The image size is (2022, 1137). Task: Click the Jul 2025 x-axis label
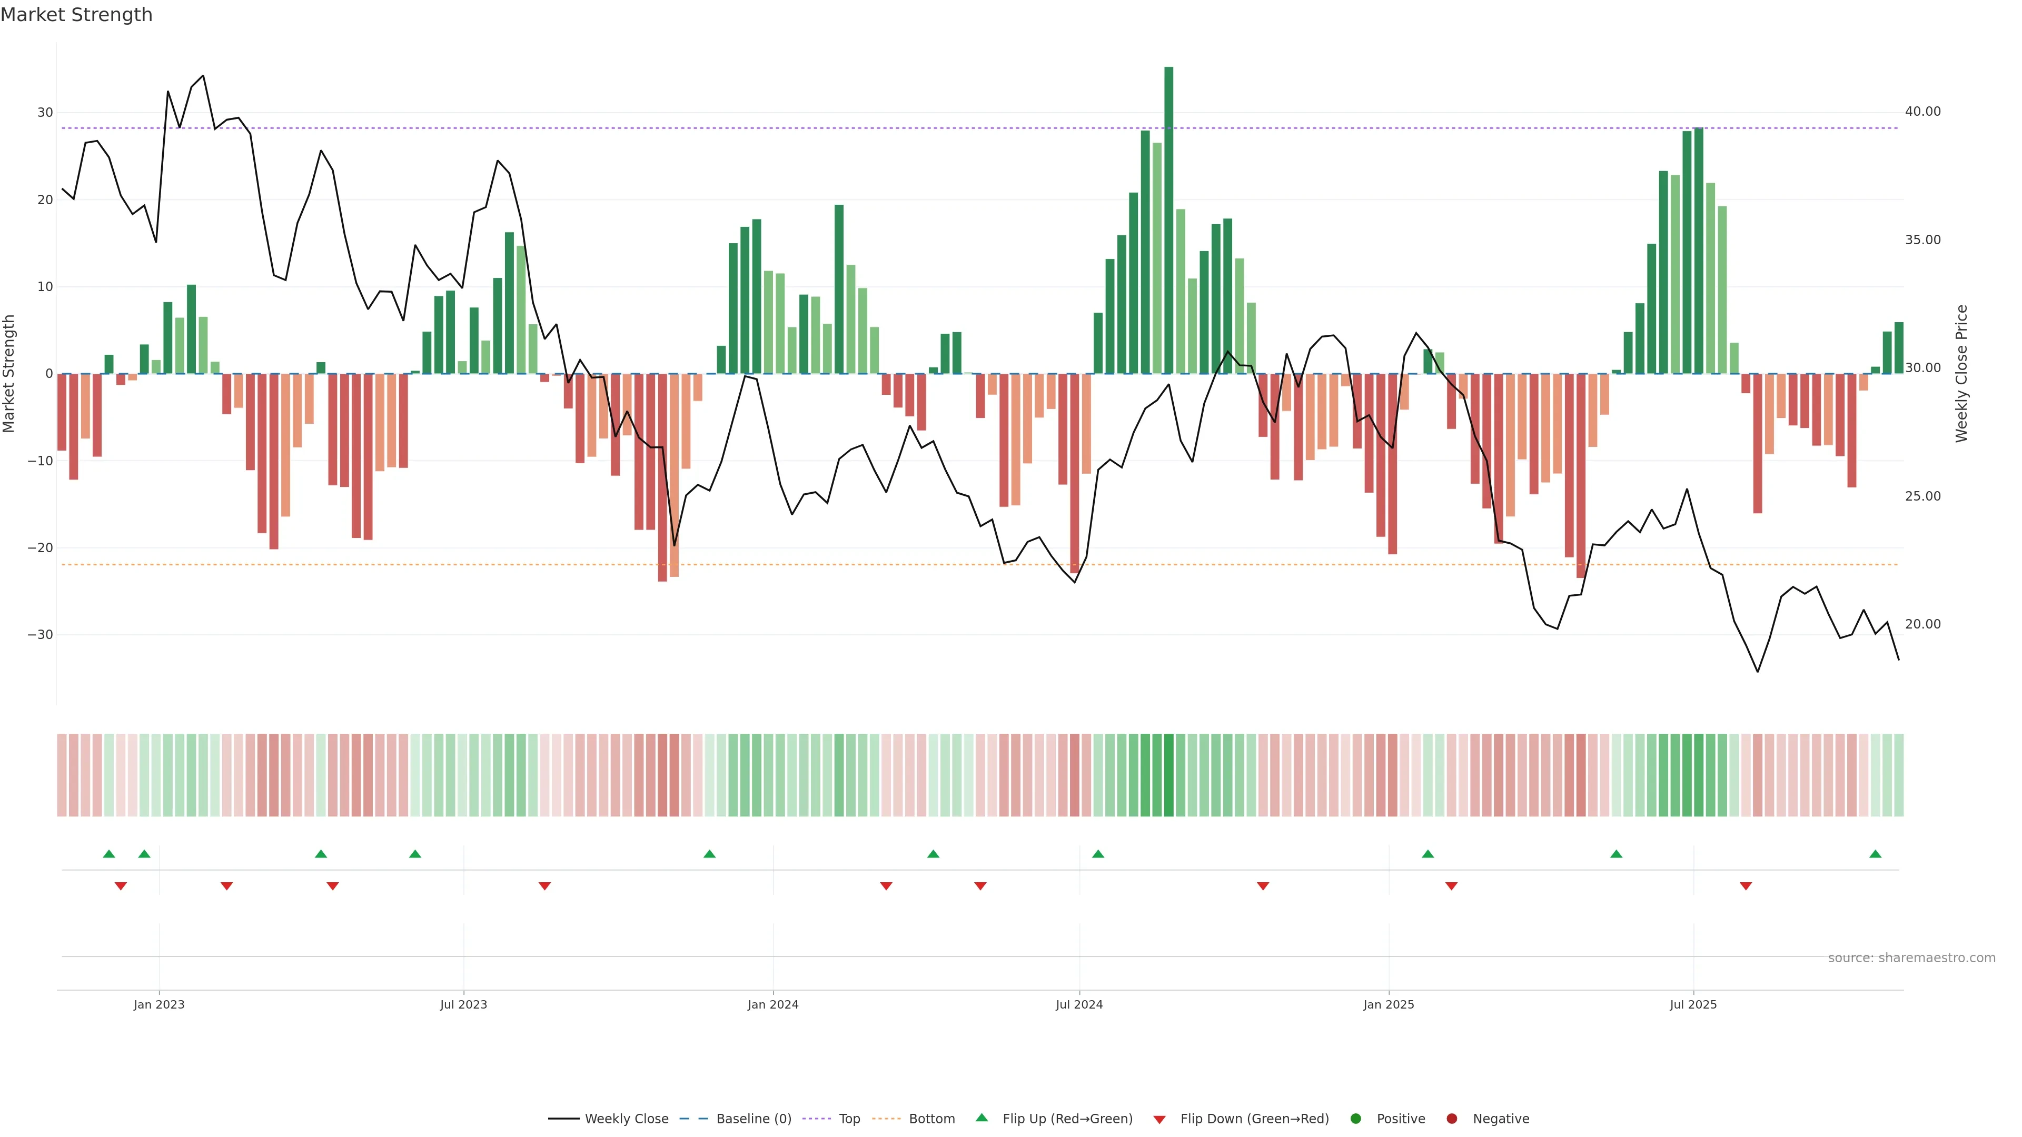coord(1693,1004)
